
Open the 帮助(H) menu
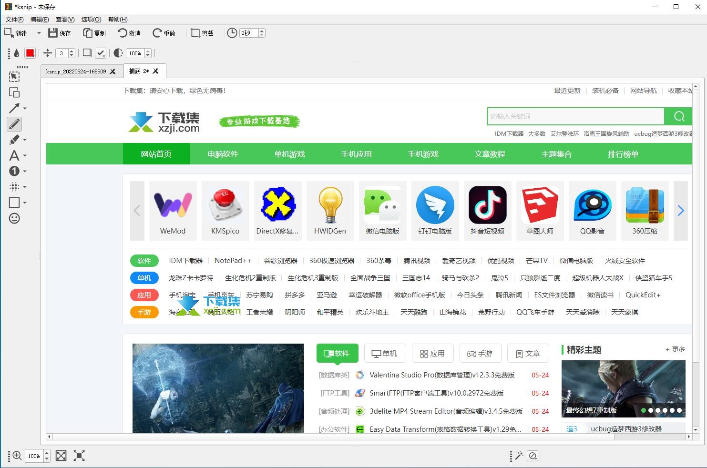(x=118, y=19)
